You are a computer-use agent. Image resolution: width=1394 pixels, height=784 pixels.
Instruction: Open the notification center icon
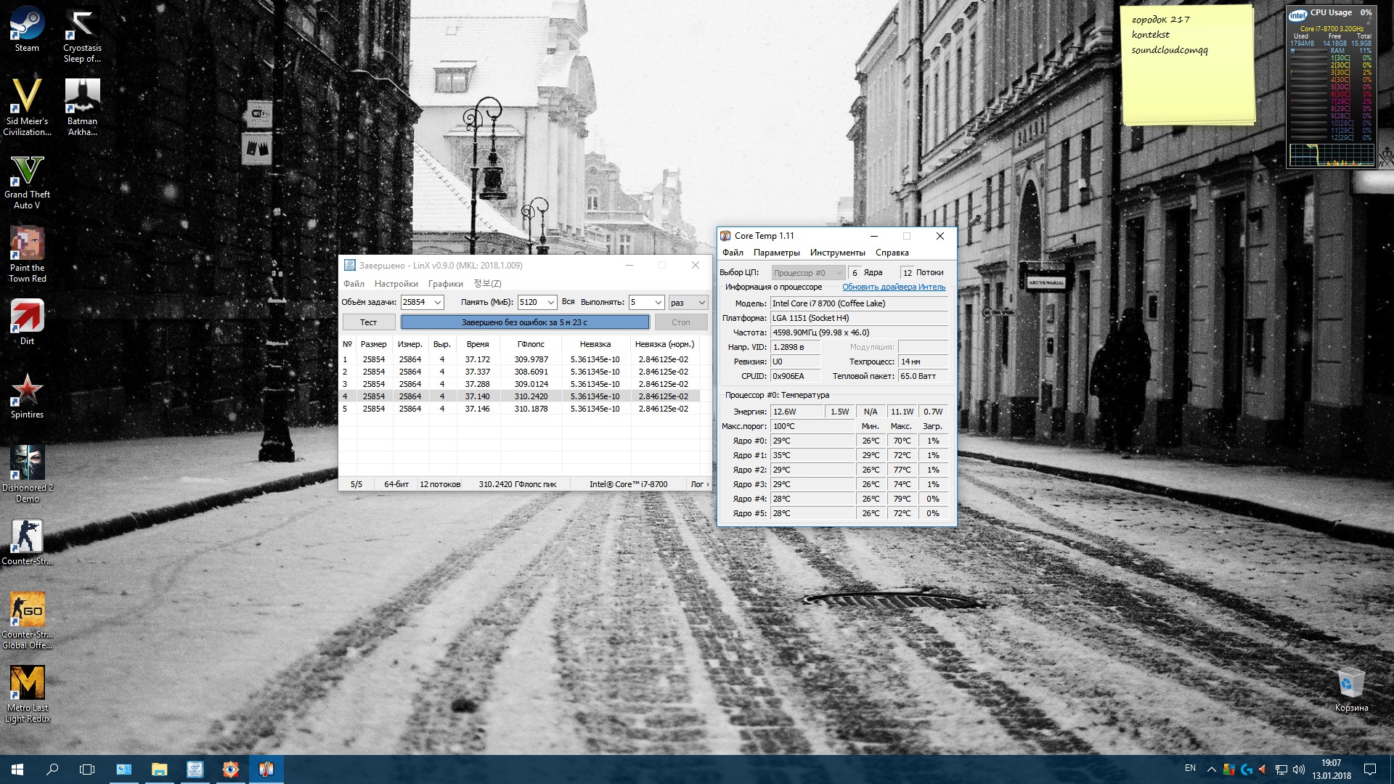1369,769
